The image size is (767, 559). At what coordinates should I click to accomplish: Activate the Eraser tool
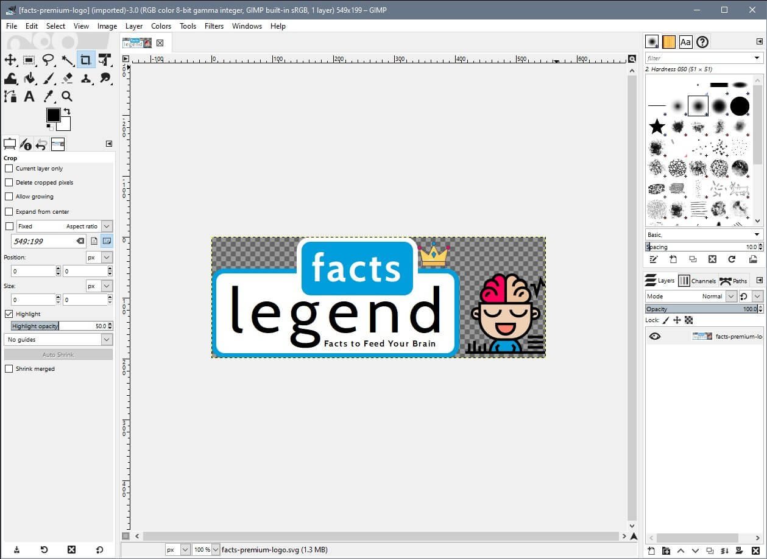(67, 78)
